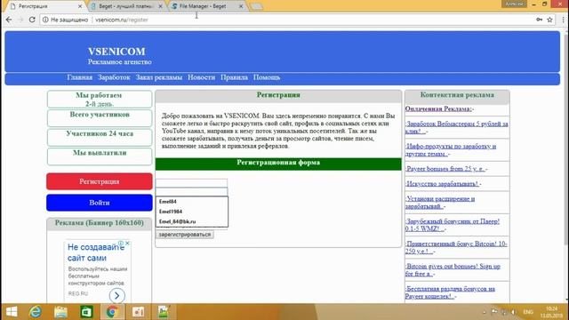
Task: Click the Не создавайте сайт сами ad
Action: (96, 252)
